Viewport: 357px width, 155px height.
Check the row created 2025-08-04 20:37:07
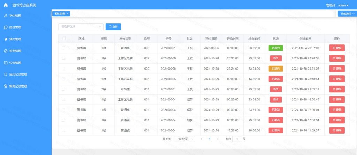[64, 48]
